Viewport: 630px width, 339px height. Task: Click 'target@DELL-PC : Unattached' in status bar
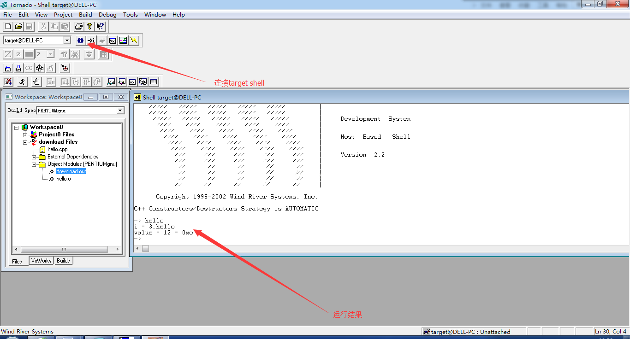point(470,332)
